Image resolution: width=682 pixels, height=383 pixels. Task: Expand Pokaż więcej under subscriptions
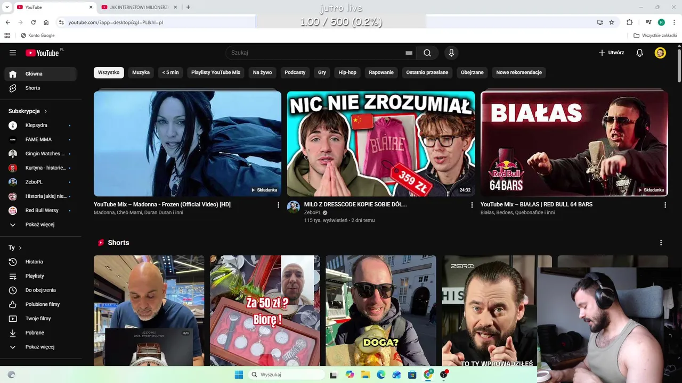[x=41, y=224]
